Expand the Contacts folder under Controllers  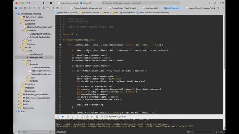(23, 44)
